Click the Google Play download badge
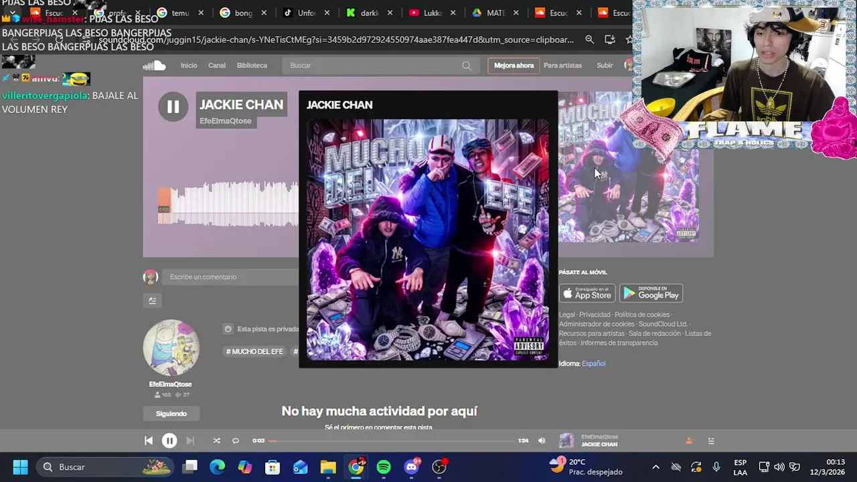The image size is (857, 482). tap(651, 293)
